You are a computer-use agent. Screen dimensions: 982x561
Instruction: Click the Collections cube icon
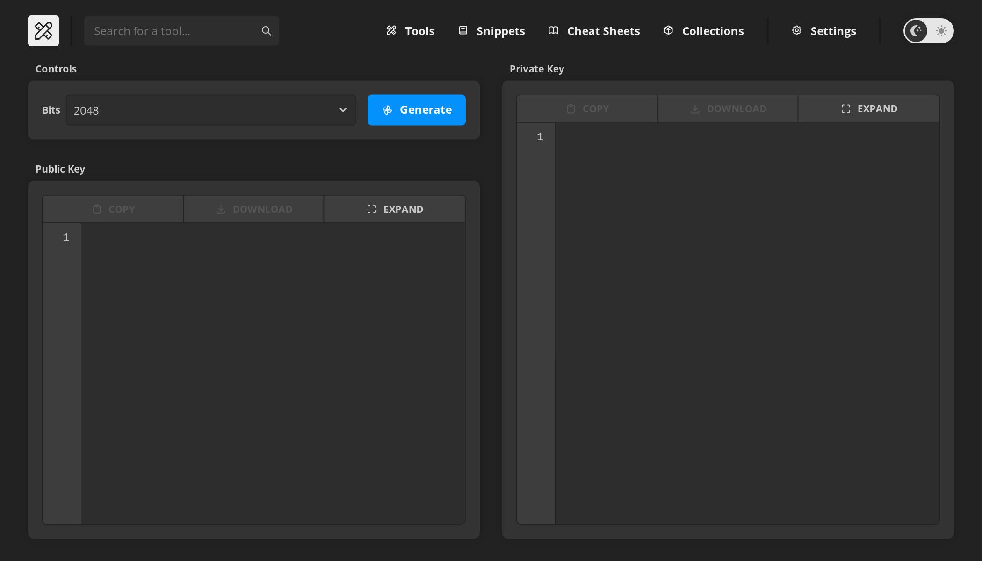pyautogui.click(x=668, y=30)
